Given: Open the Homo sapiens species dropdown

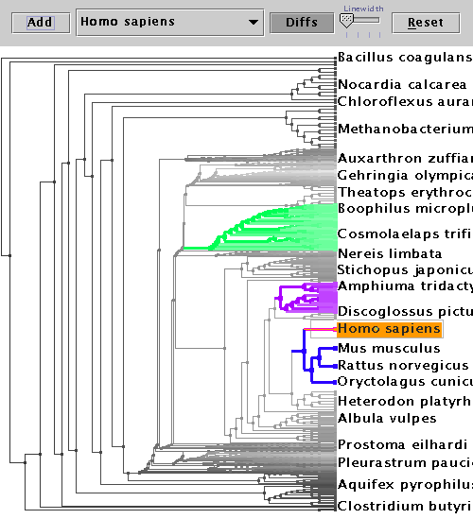Looking at the screenshot, I should (170, 22).
